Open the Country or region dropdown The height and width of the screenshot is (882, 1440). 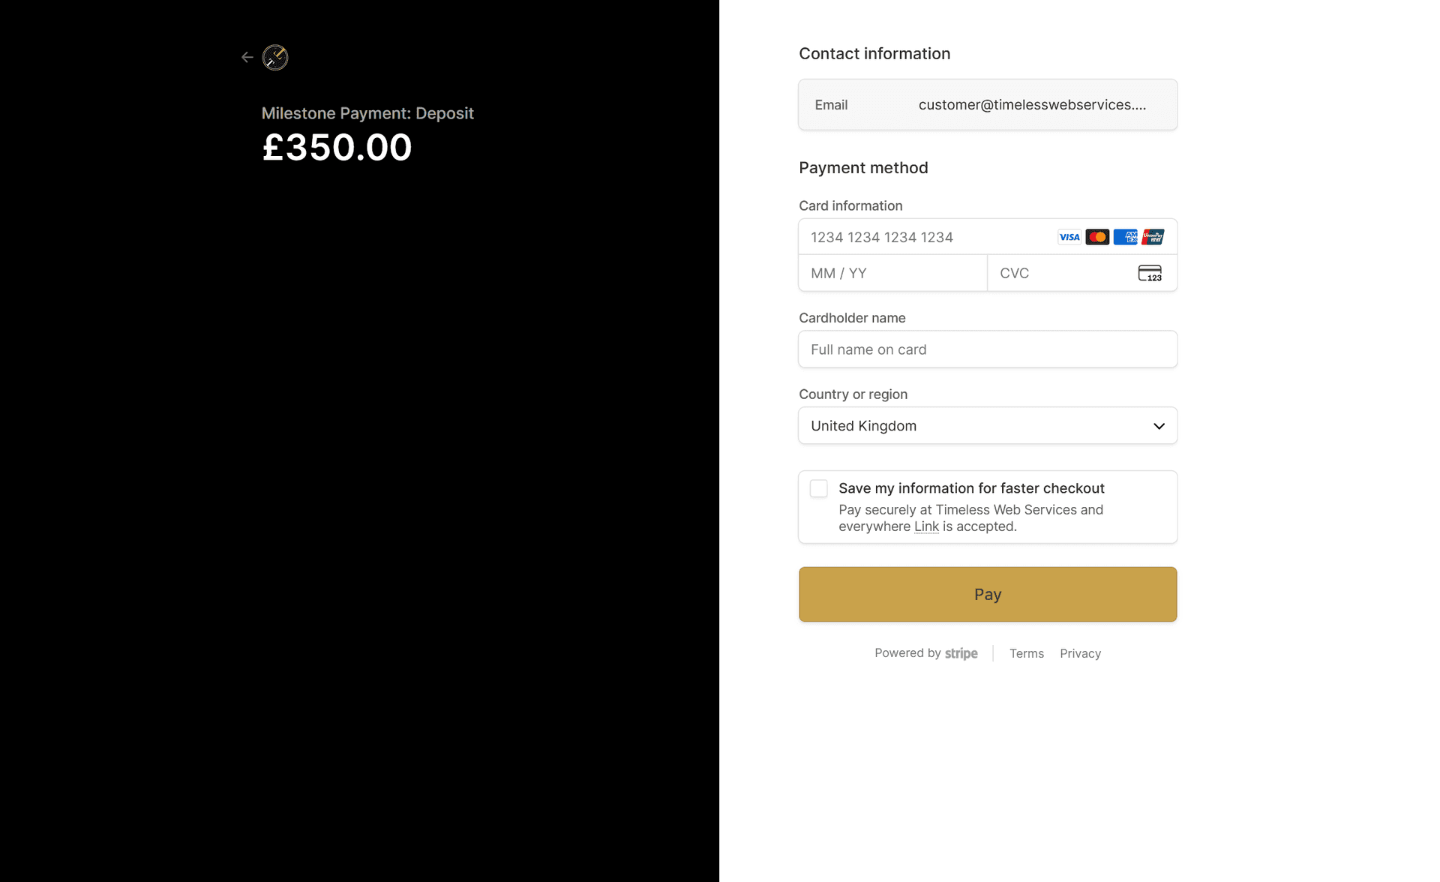pyautogui.click(x=987, y=425)
